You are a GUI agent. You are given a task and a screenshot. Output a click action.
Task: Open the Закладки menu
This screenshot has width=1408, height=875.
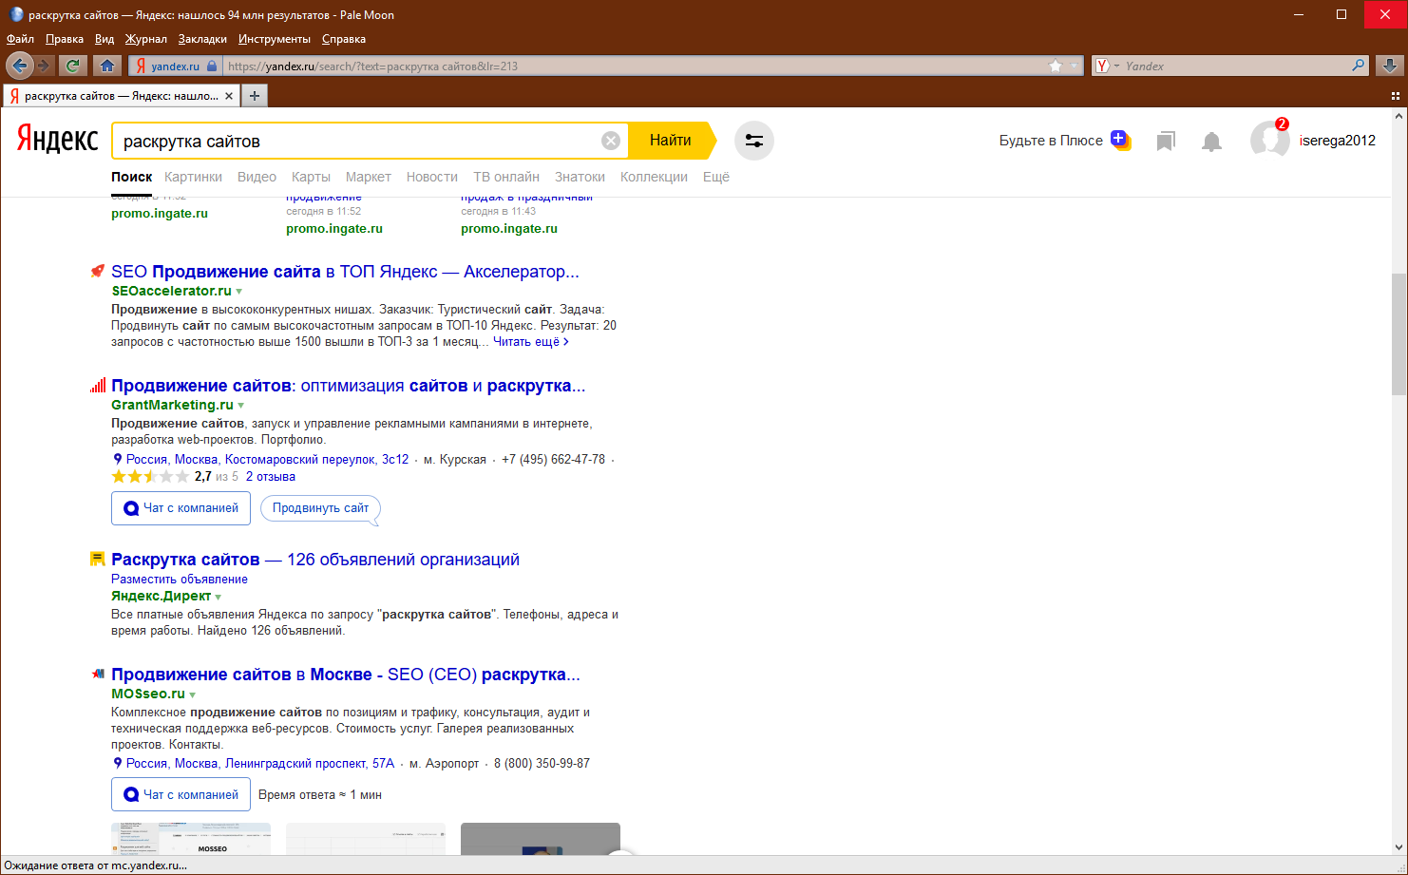202,39
